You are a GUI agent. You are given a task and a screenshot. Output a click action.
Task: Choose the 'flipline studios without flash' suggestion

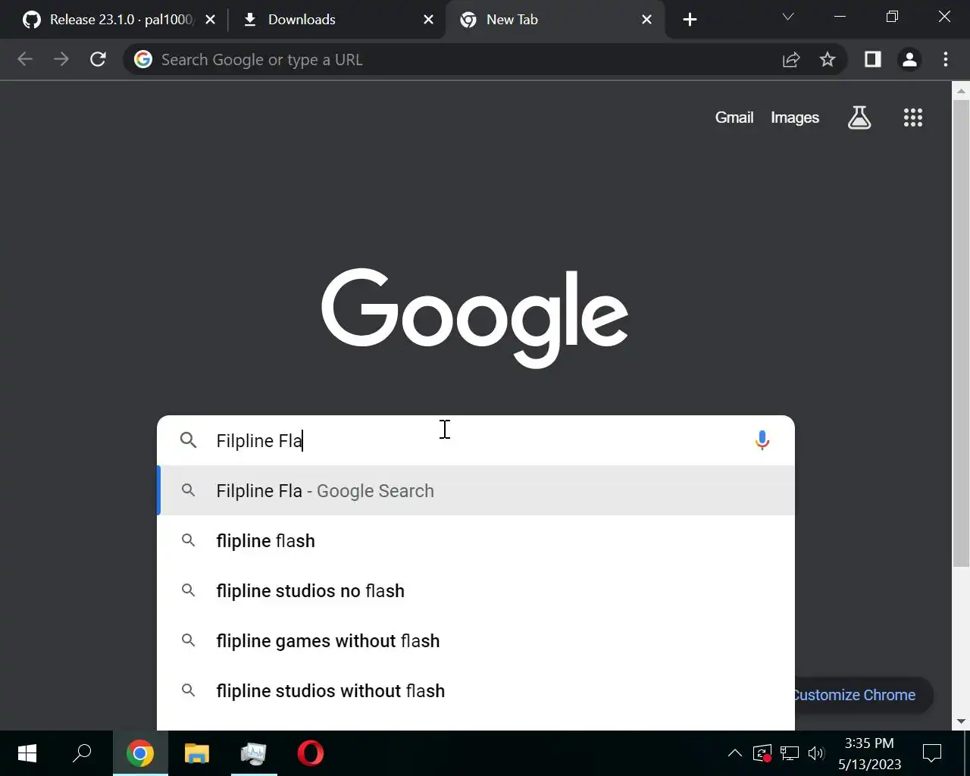(476, 691)
